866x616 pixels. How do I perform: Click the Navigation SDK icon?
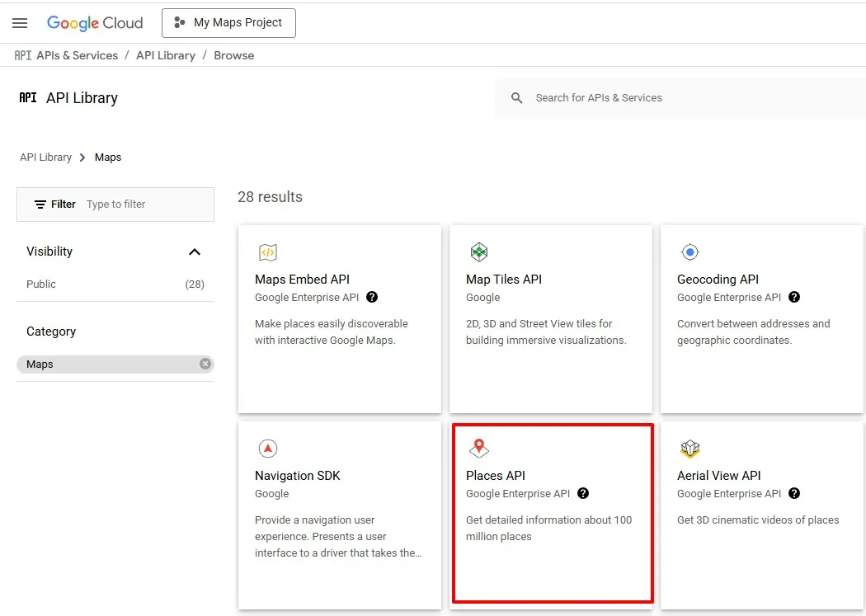[267, 449]
